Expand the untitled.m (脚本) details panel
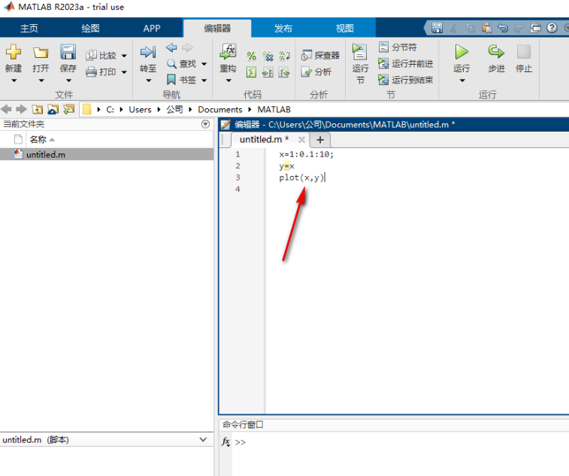569x476 pixels. (x=203, y=440)
